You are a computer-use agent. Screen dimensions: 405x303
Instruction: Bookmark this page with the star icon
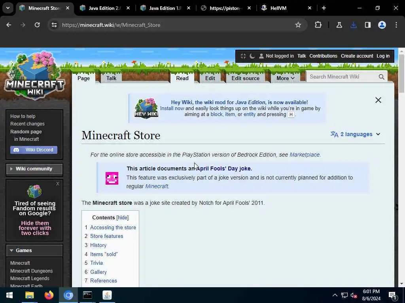298,25
